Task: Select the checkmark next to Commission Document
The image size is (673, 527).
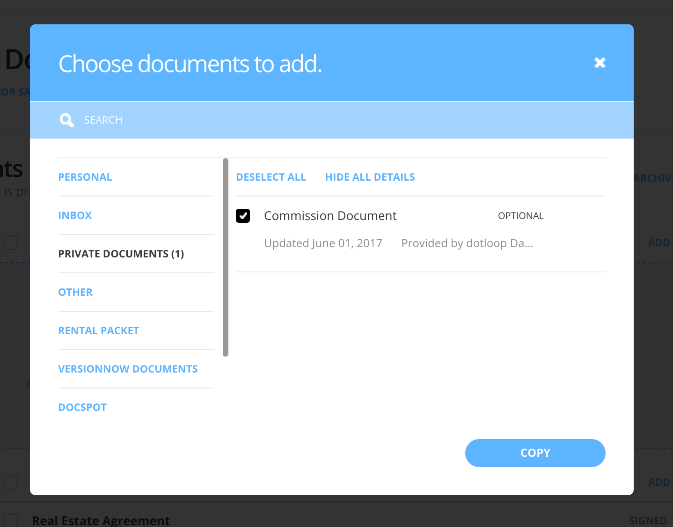Action: click(x=243, y=216)
